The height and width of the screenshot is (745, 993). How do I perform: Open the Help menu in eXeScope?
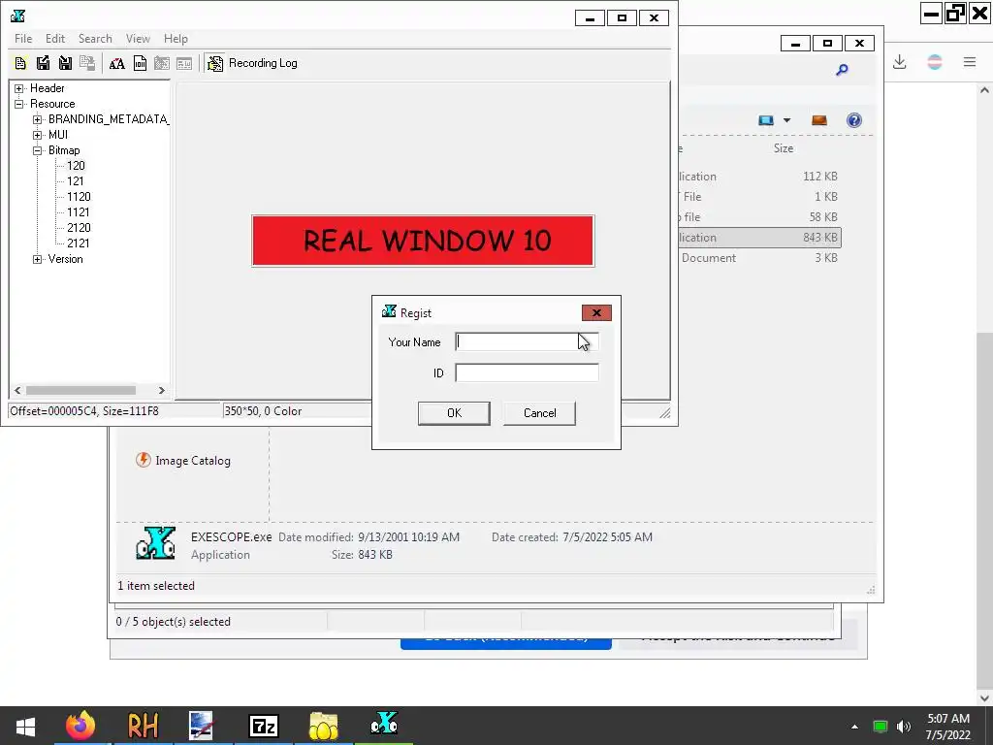pyautogui.click(x=176, y=39)
